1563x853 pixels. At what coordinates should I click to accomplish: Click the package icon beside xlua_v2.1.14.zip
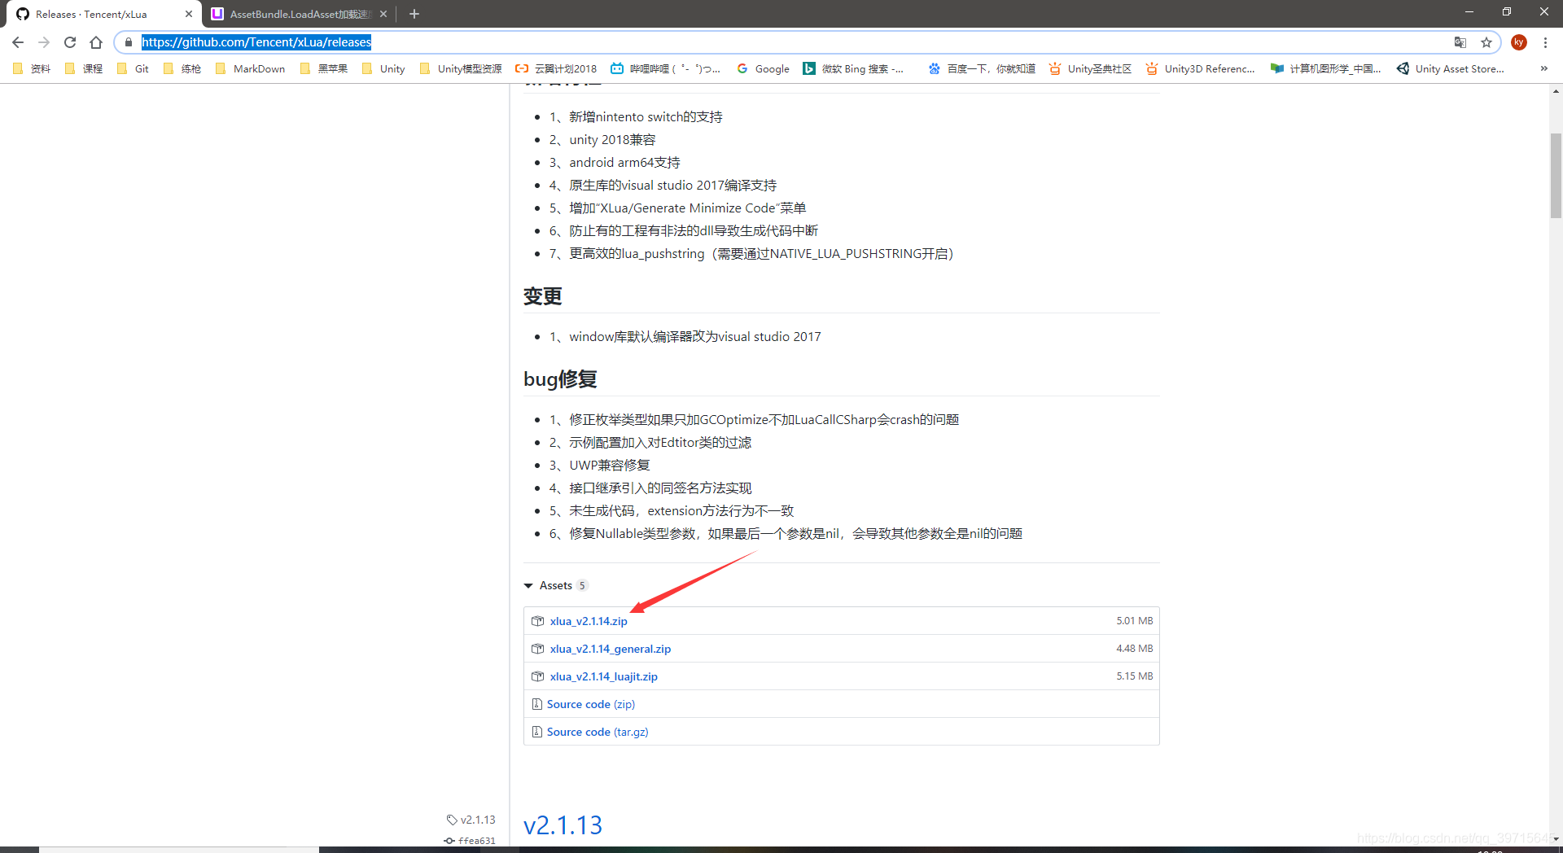pyautogui.click(x=537, y=621)
